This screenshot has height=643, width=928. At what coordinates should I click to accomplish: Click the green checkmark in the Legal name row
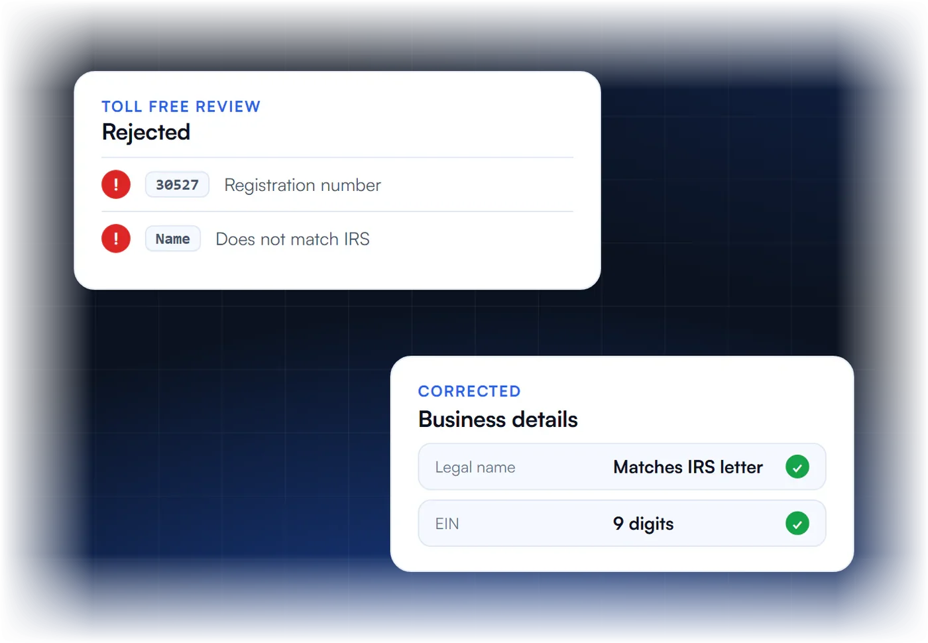(x=797, y=467)
